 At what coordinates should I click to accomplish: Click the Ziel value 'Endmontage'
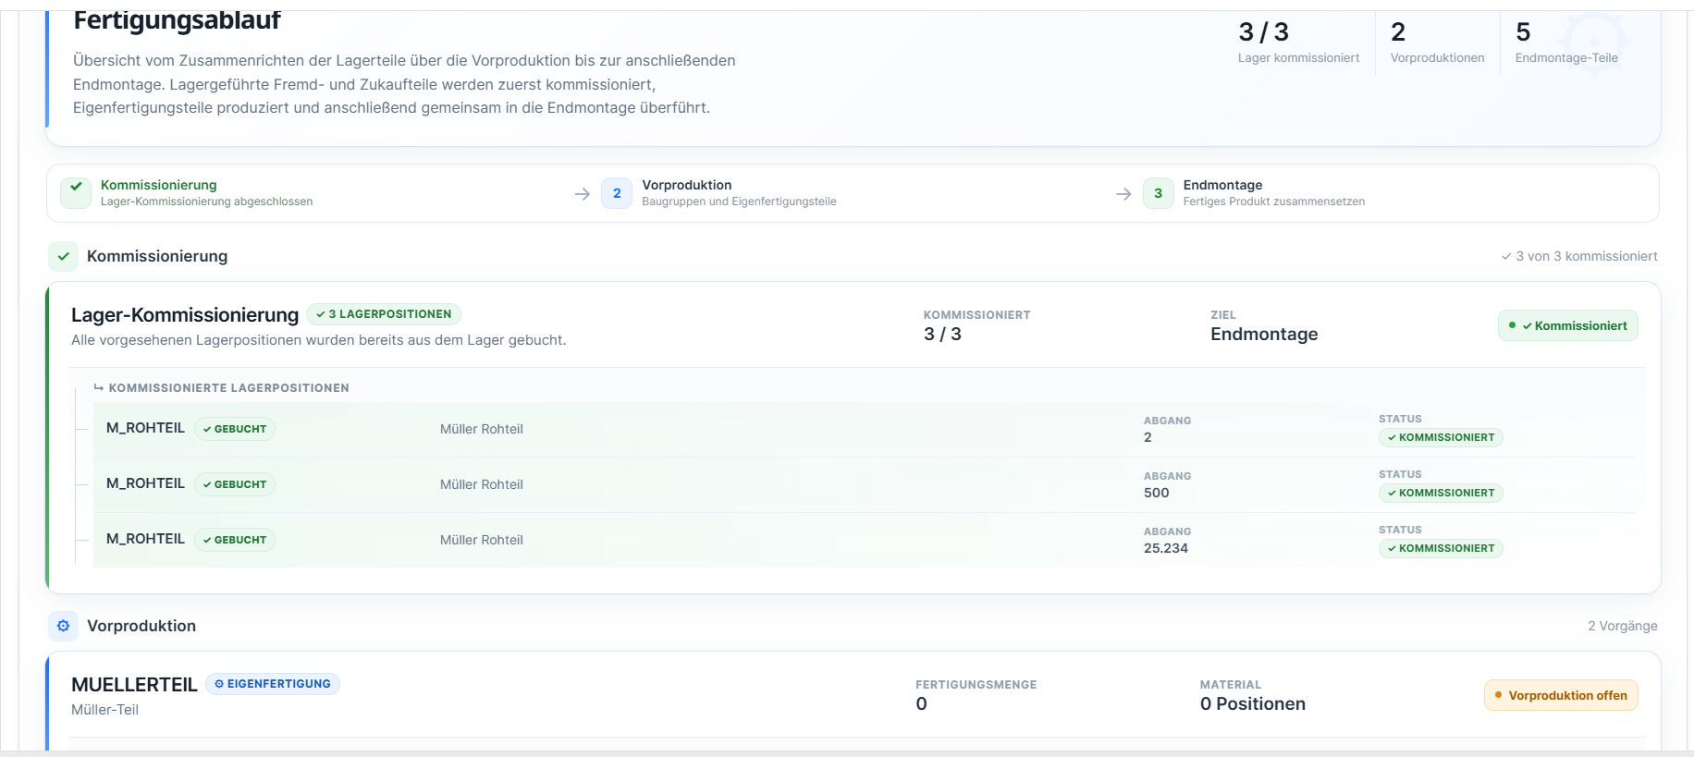click(1264, 335)
